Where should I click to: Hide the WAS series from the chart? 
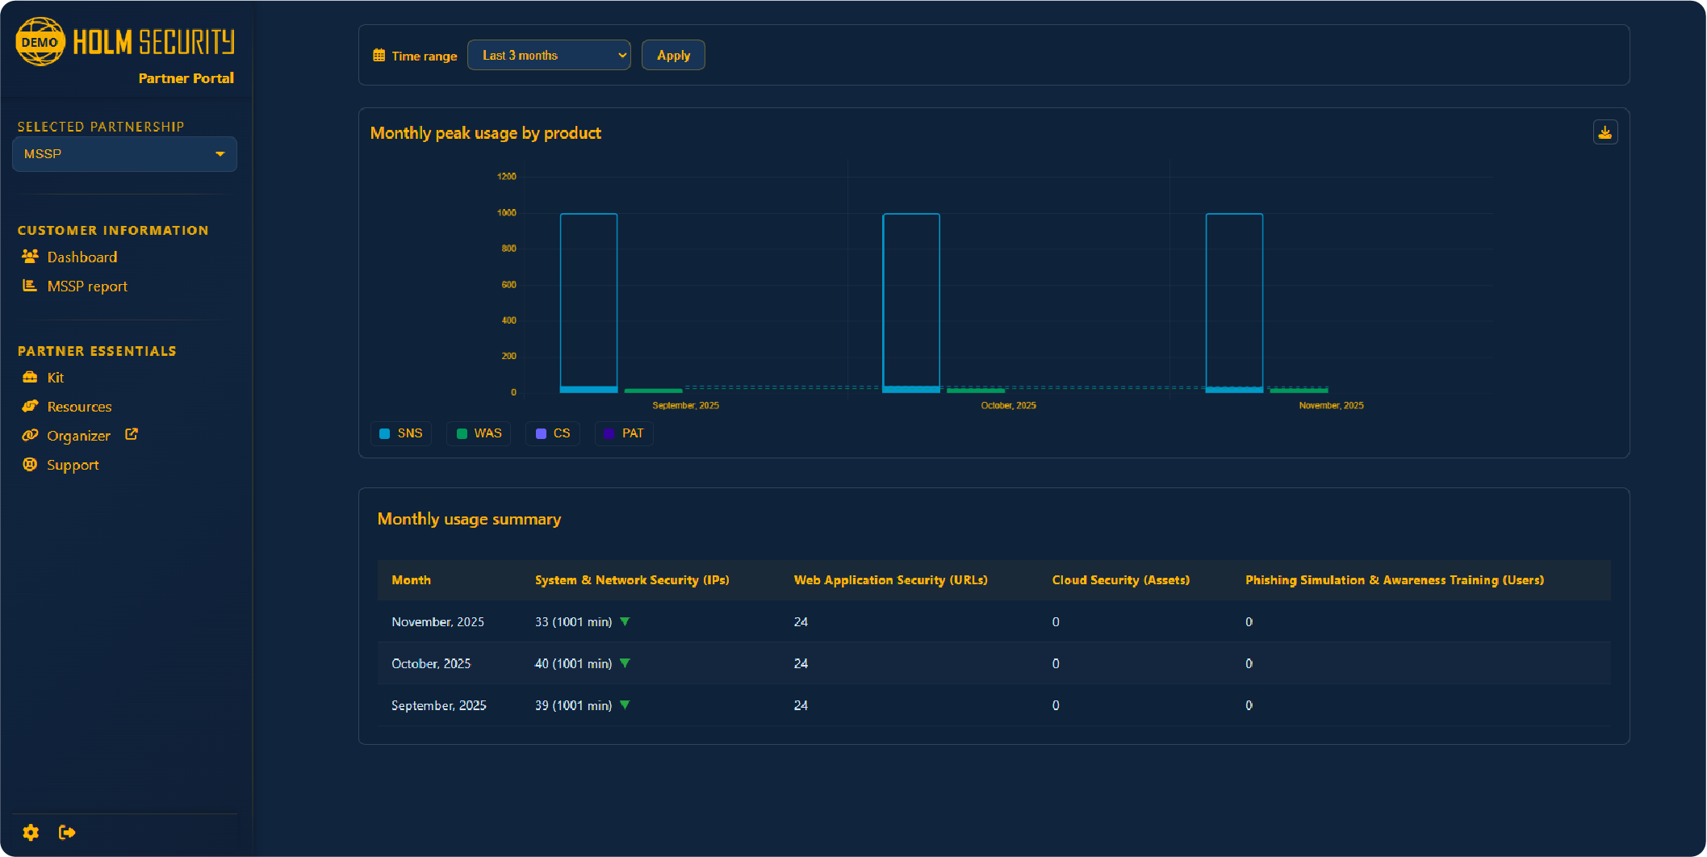click(x=479, y=433)
